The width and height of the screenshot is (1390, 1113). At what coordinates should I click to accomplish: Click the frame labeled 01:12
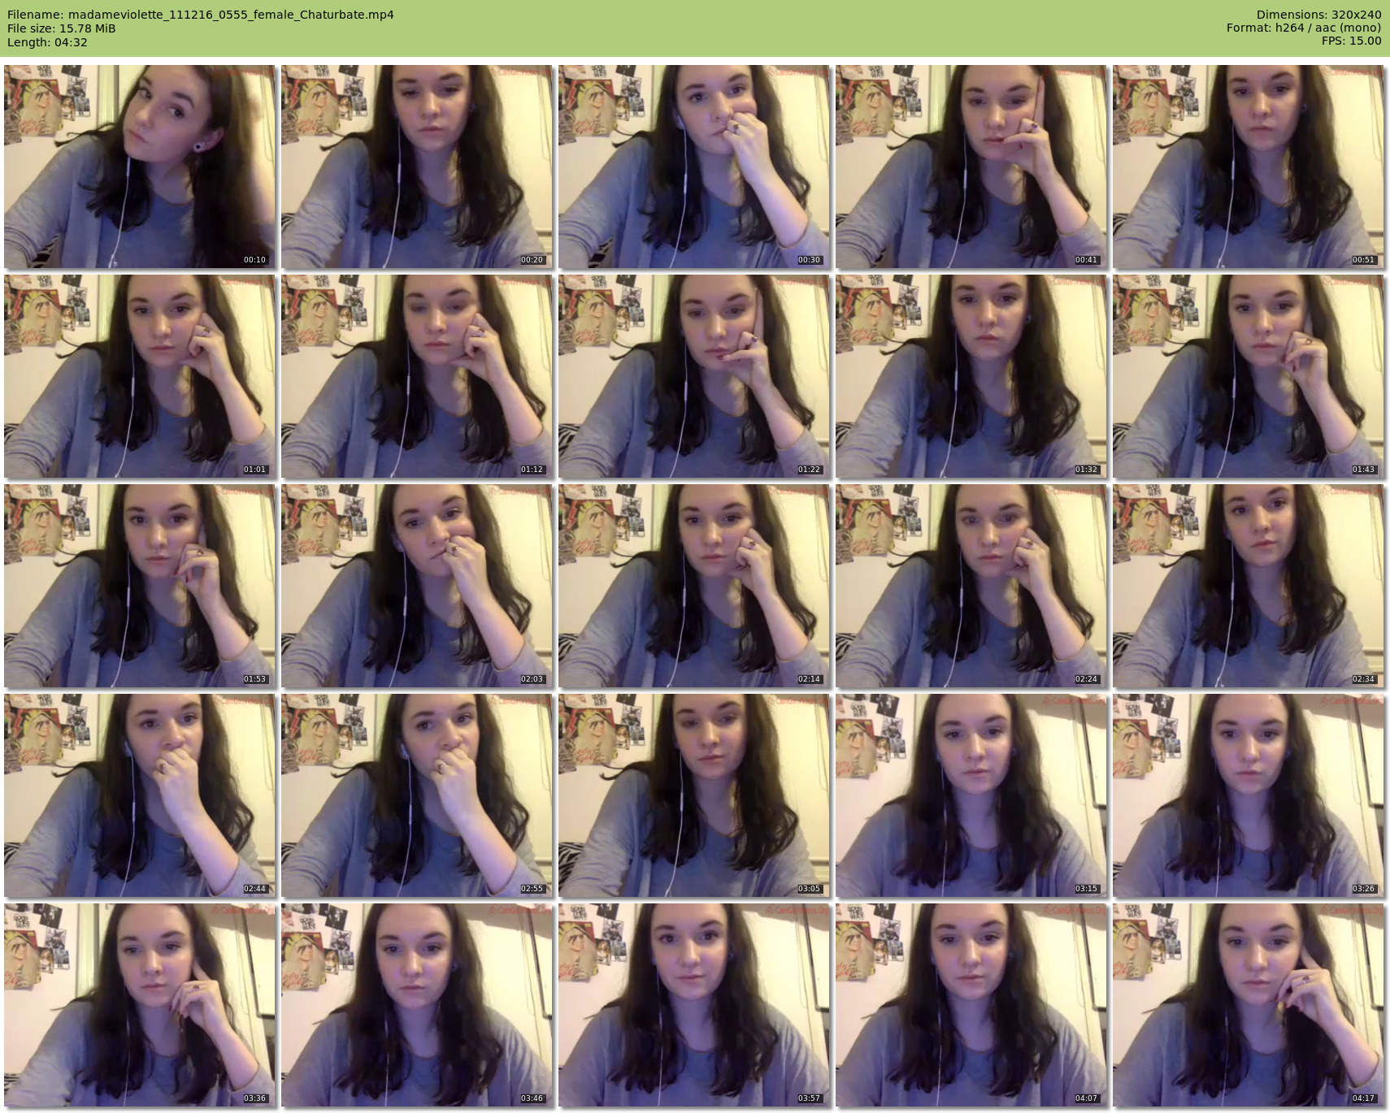[417, 376]
